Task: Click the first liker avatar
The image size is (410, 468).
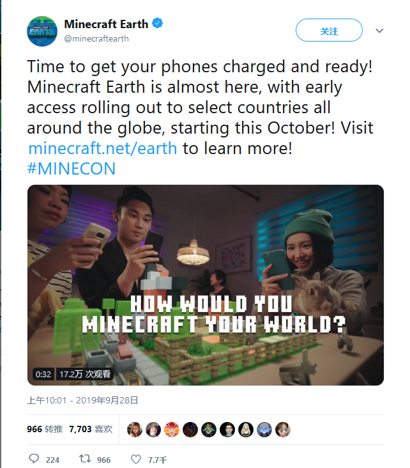Action: [x=134, y=430]
